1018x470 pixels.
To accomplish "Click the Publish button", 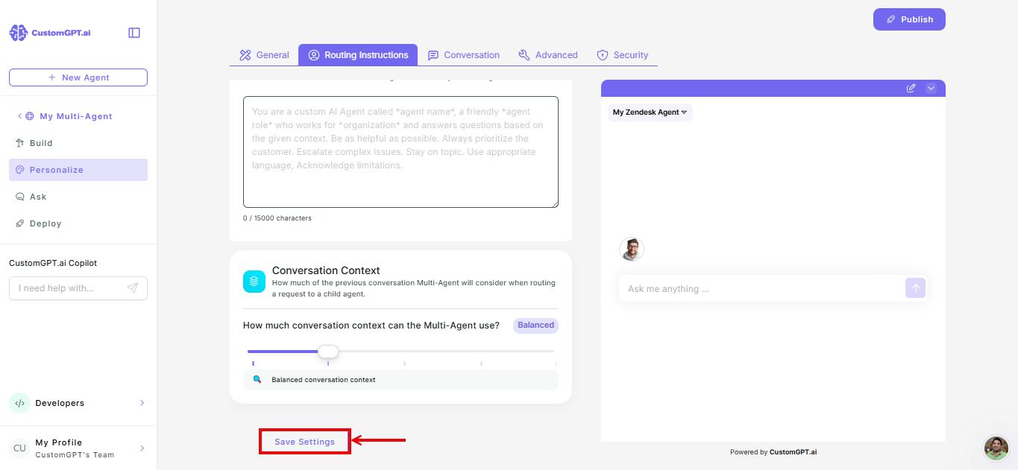I will (909, 19).
